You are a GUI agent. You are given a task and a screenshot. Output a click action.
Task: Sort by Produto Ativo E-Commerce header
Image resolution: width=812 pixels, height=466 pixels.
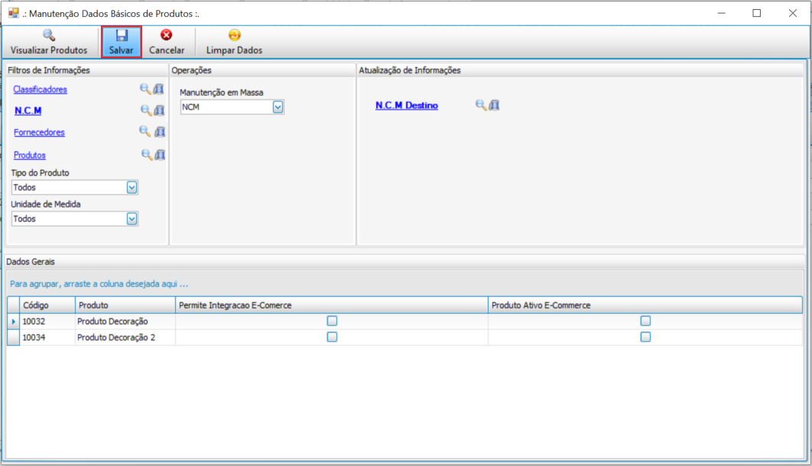pos(645,305)
